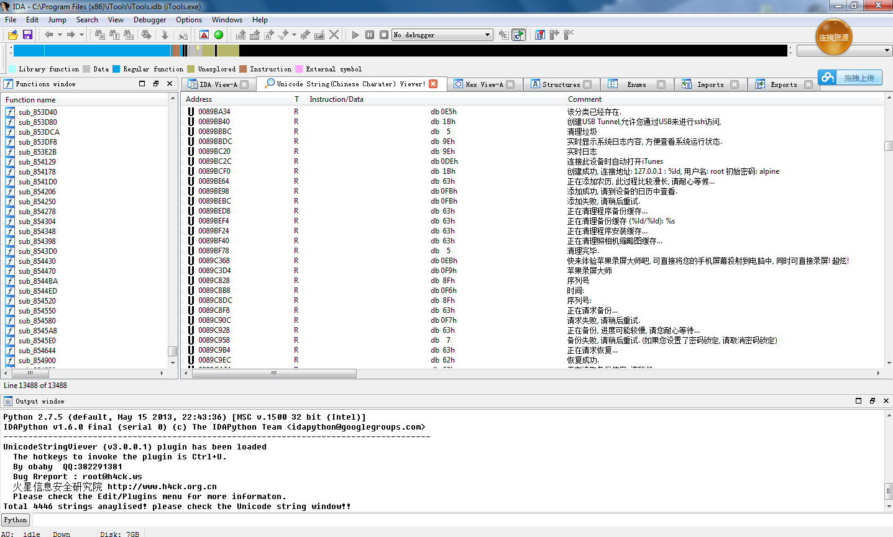Open the Jump menu

[x=57, y=20]
